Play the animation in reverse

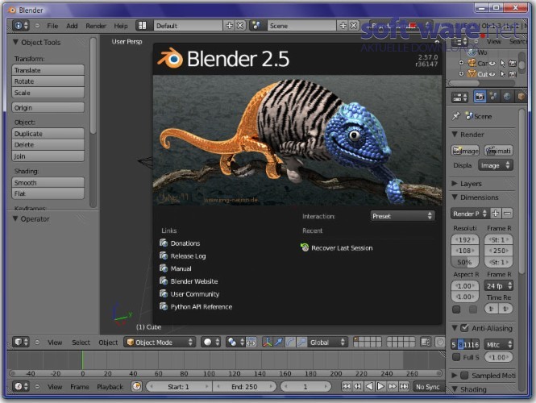point(369,387)
